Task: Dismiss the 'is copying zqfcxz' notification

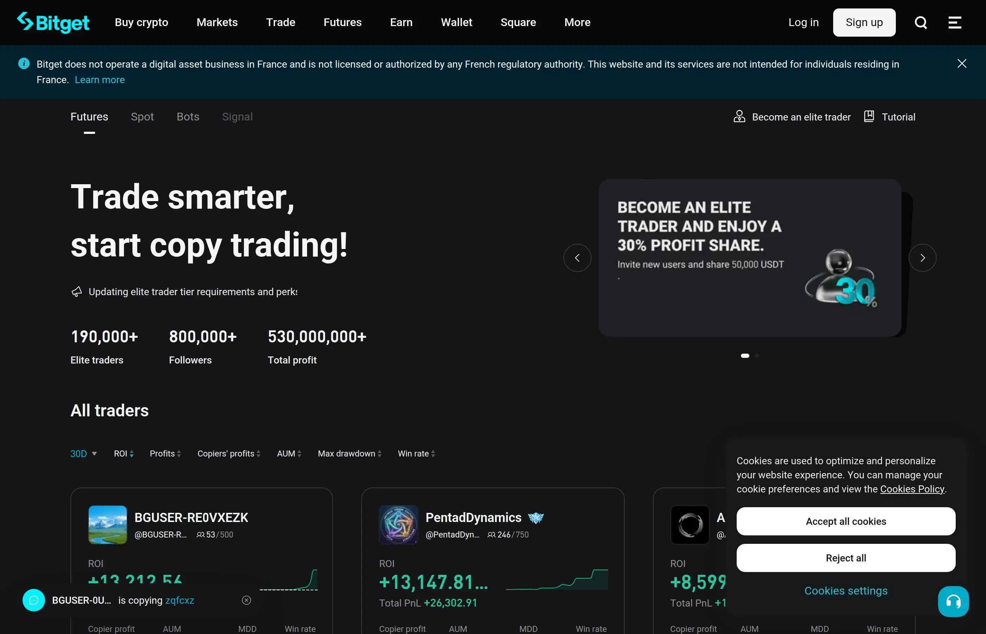Action: click(x=246, y=600)
